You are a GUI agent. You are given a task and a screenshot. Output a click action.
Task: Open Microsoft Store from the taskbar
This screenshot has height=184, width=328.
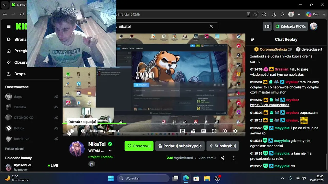coord(196,178)
